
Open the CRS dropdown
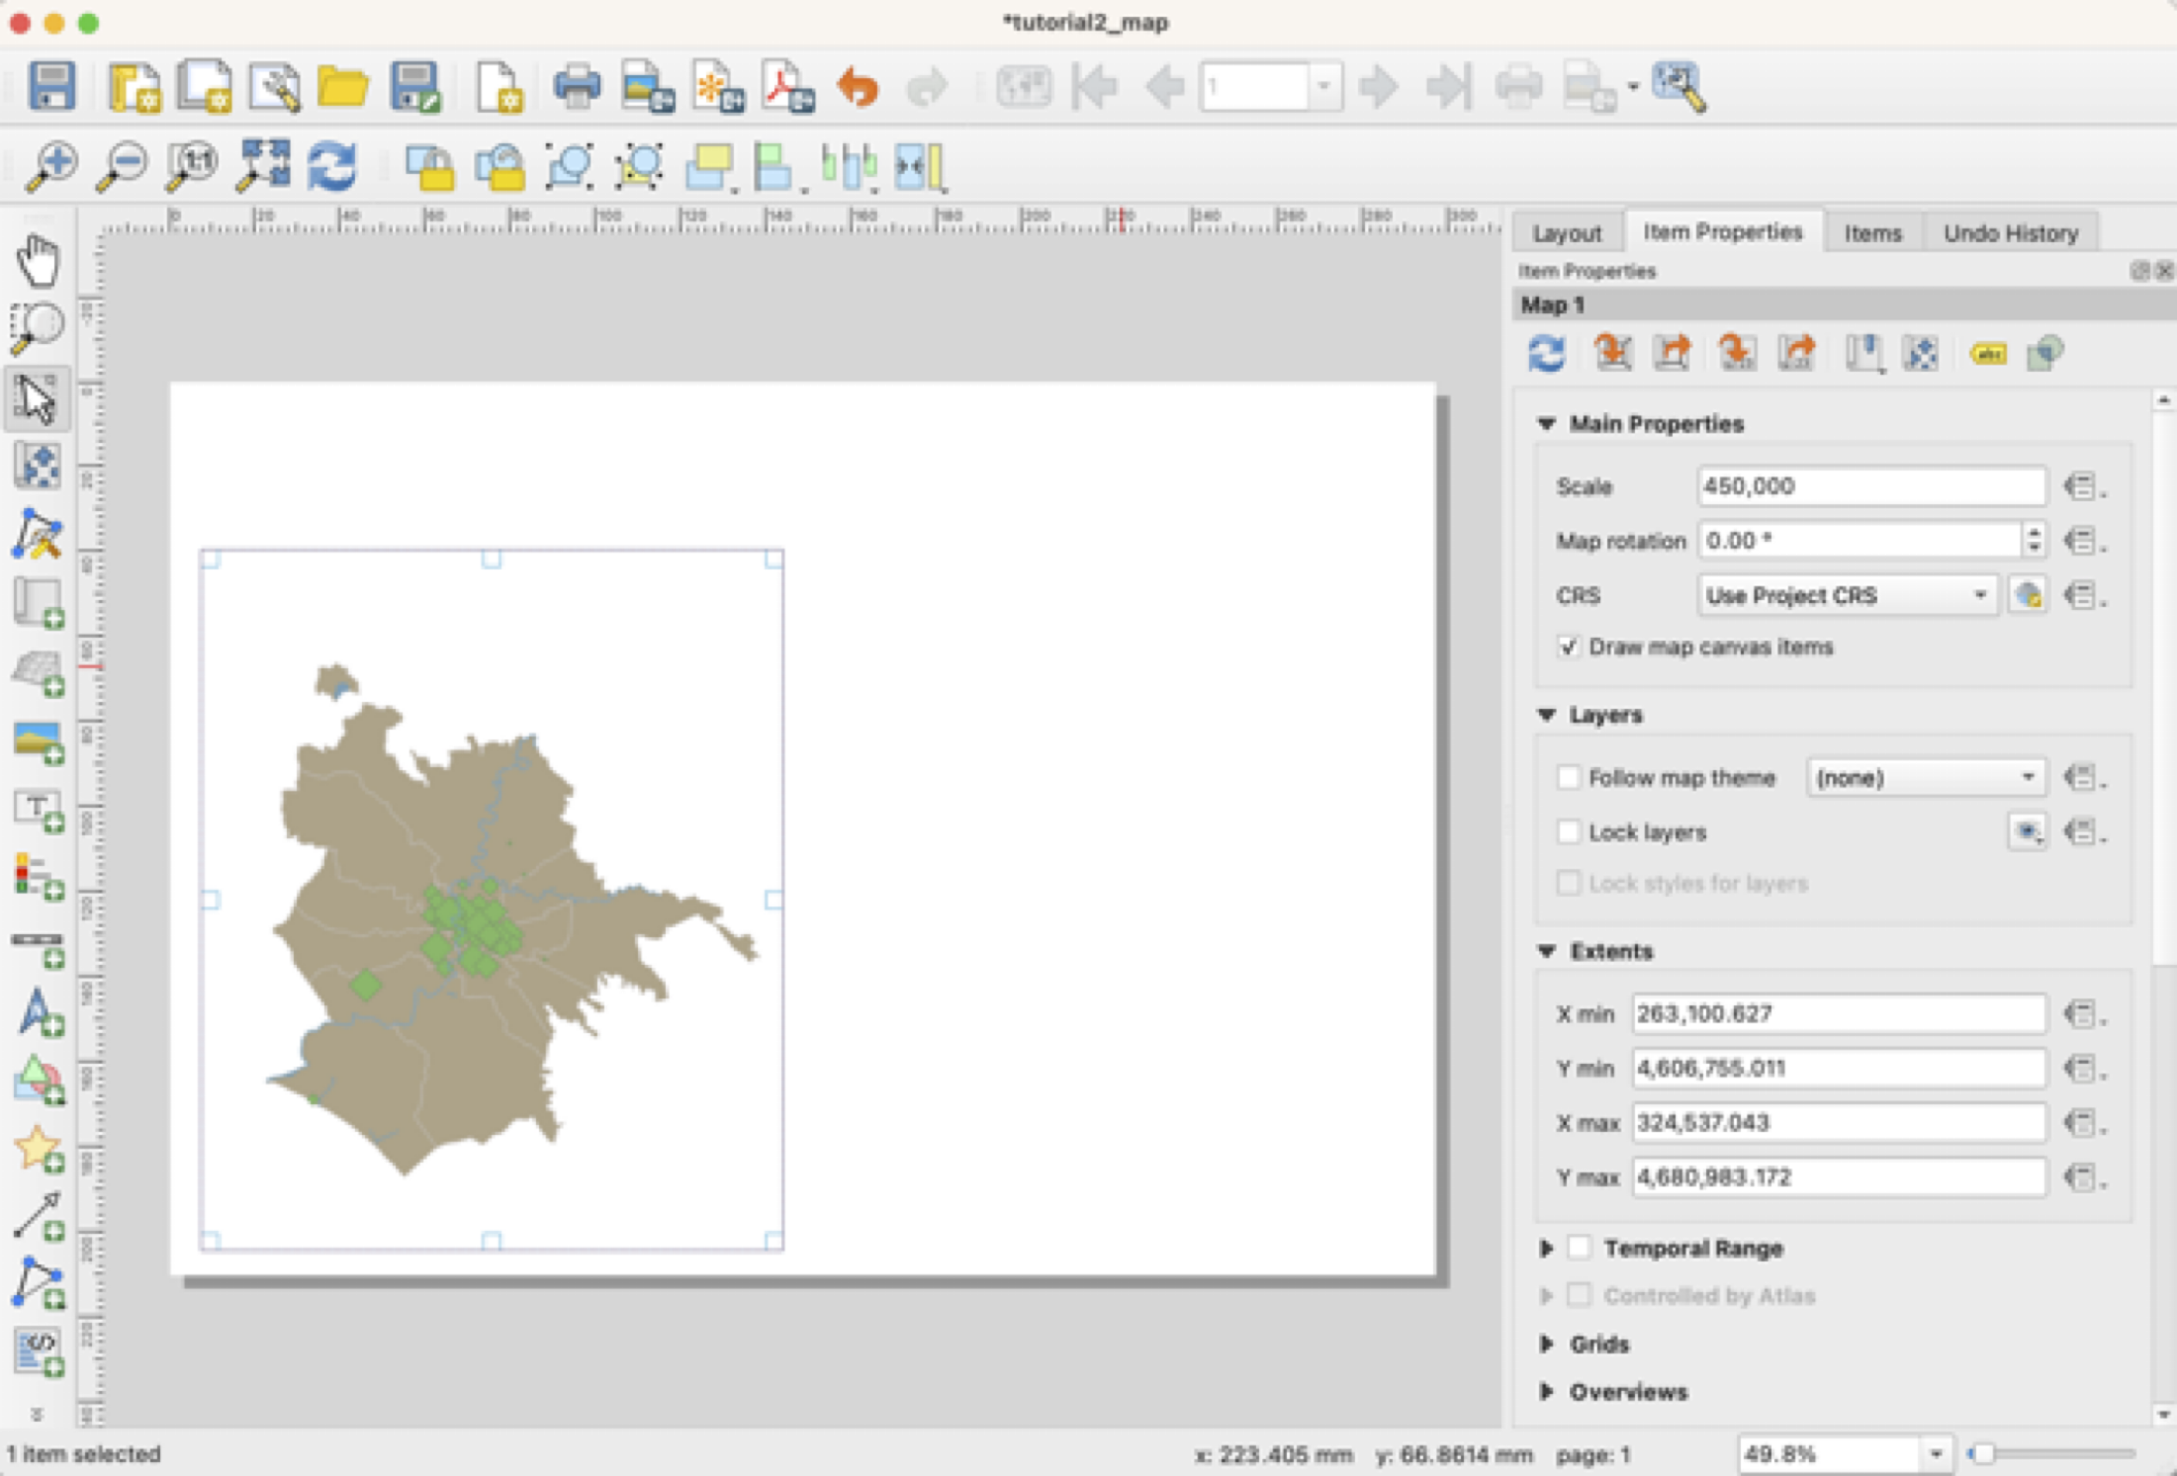click(x=1846, y=596)
